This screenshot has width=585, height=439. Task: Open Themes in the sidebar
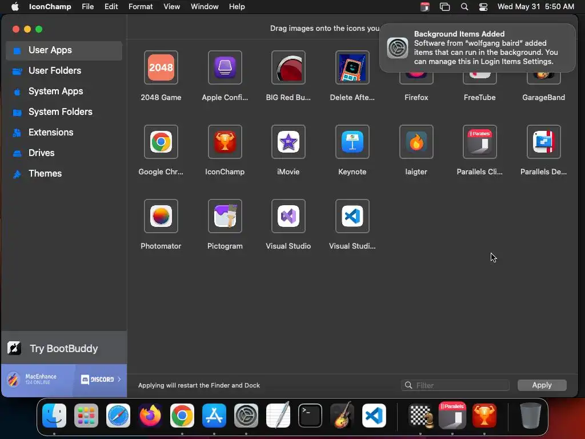click(64, 173)
